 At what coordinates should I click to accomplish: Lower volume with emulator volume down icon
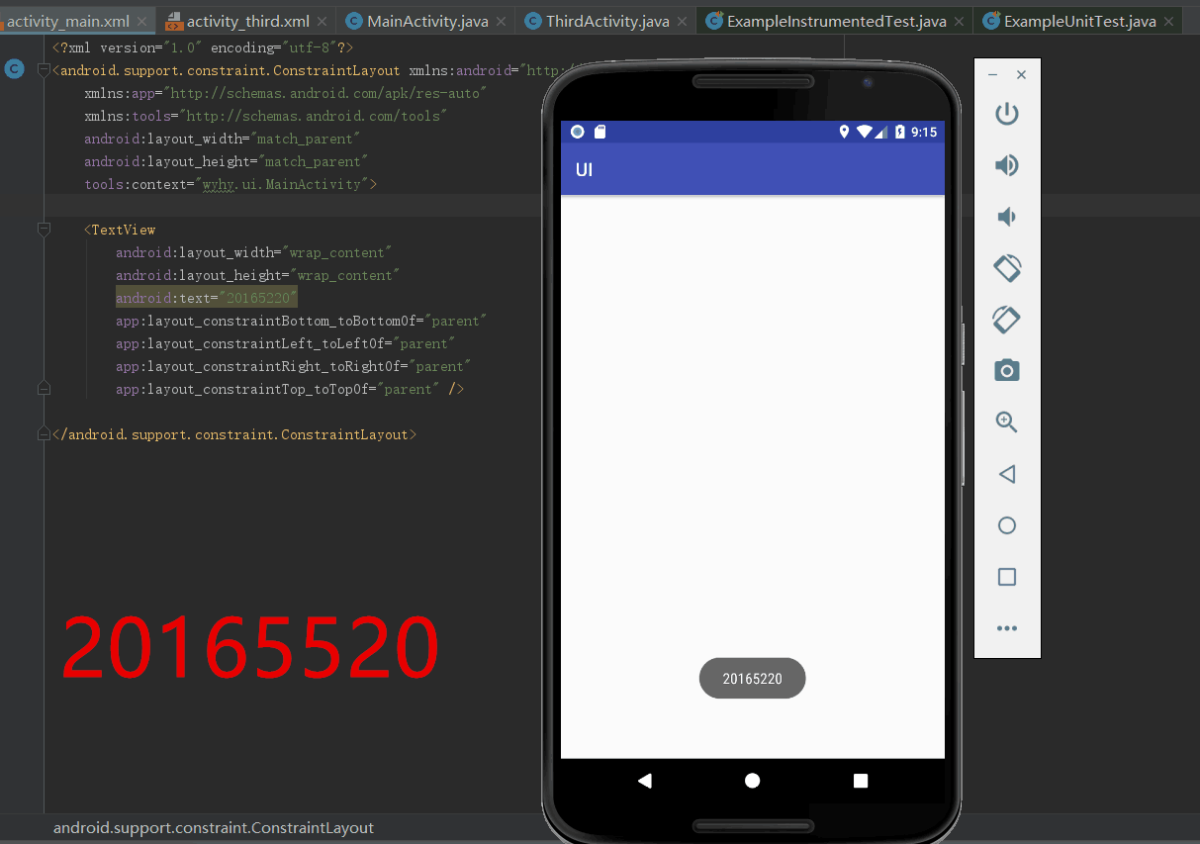(x=1006, y=217)
